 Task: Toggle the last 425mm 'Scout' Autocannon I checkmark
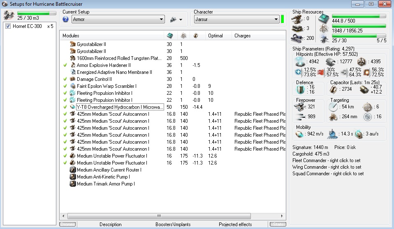65,149
